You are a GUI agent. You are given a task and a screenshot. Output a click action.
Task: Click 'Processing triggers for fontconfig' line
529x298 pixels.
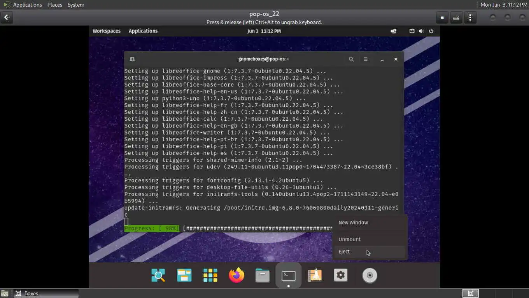[224, 181]
